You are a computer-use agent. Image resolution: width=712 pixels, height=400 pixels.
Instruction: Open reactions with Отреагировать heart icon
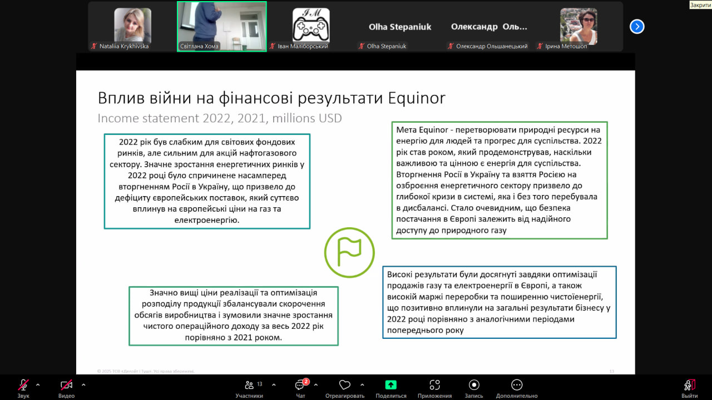pos(345,388)
